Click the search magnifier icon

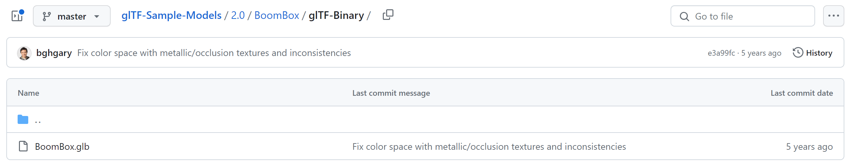[x=685, y=16]
